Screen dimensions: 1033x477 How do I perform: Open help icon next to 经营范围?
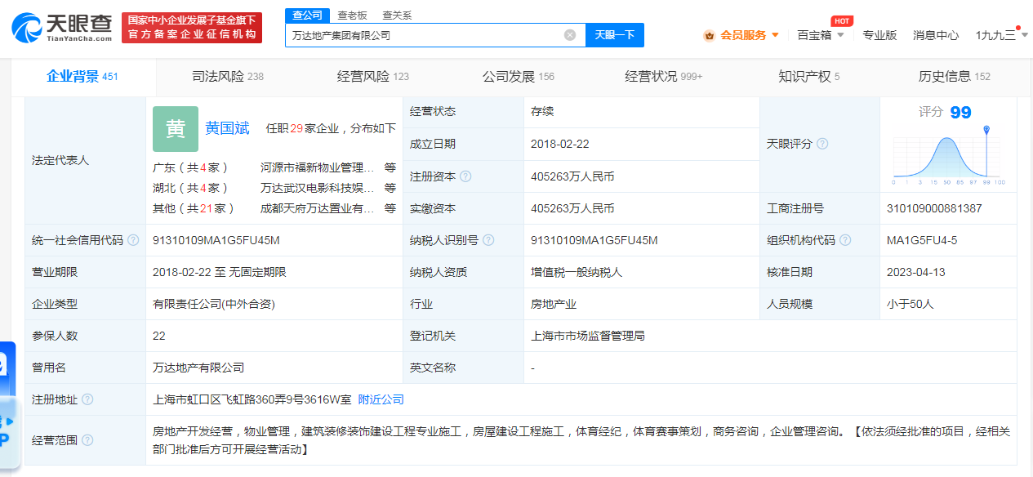click(87, 440)
